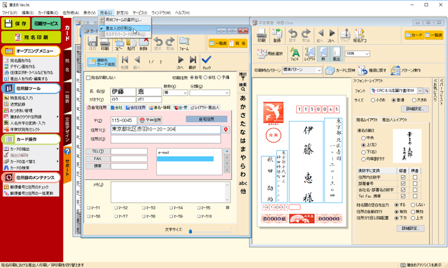
Task: Select the 会社 print address radio button
Action: pos(205,78)
